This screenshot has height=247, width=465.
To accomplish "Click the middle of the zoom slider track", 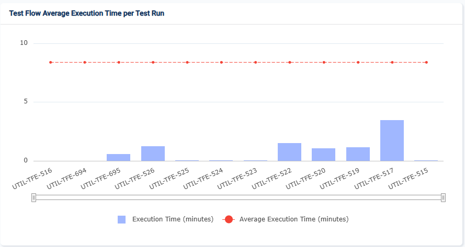I will pos(239,197).
